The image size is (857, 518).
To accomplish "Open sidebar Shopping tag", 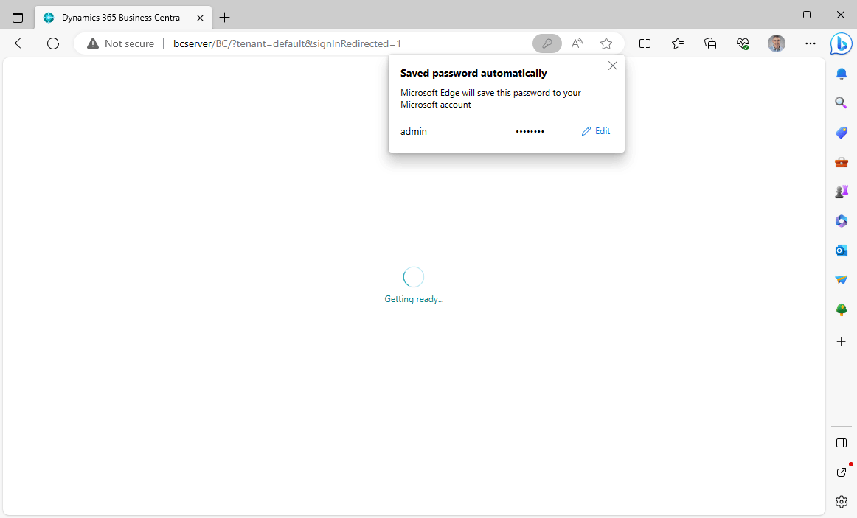I will point(842,133).
